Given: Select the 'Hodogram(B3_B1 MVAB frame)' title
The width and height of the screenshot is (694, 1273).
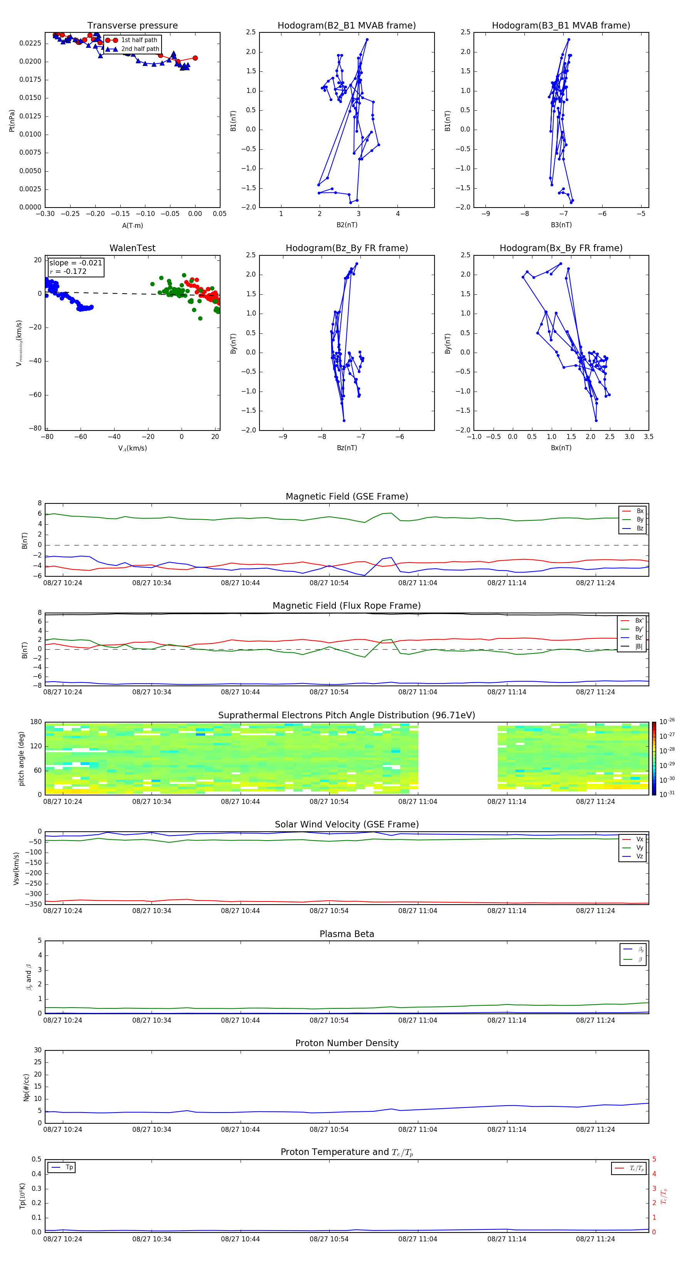Looking at the screenshot, I should pyautogui.click(x=561, y=26).
